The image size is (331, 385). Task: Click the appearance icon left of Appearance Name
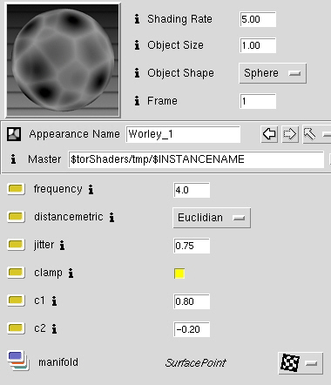14,134
